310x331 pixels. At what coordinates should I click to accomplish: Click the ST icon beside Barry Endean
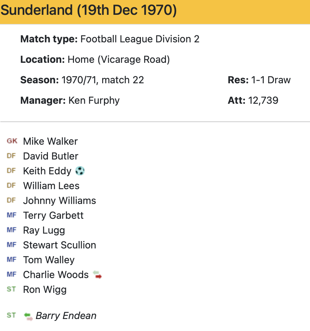11,315
